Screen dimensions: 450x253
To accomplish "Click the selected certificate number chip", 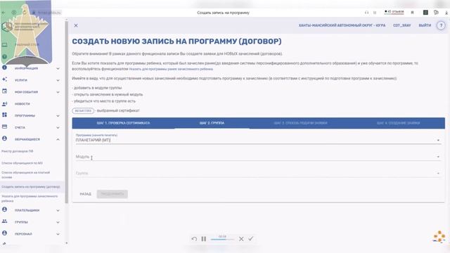I will (83, 111).
